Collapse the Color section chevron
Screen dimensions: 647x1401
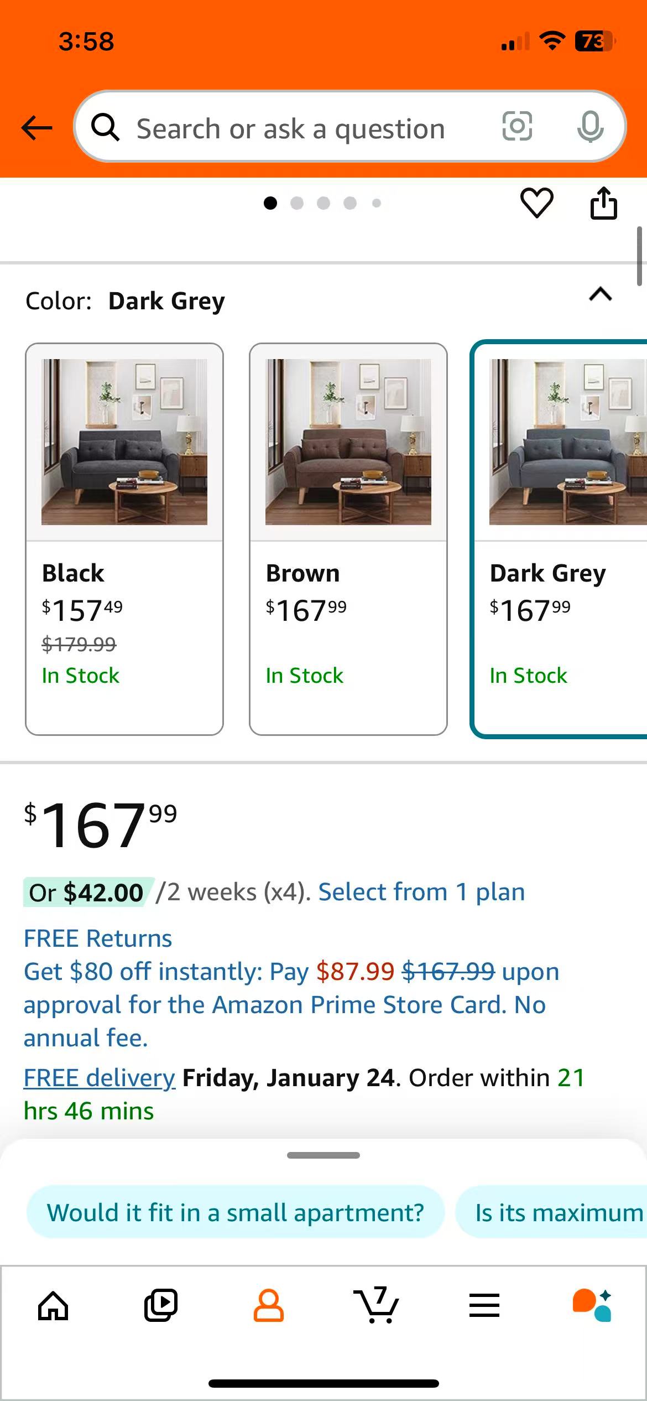601,294
